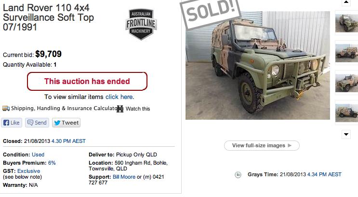Select the third vehicle thumbnail

[346, 82]
